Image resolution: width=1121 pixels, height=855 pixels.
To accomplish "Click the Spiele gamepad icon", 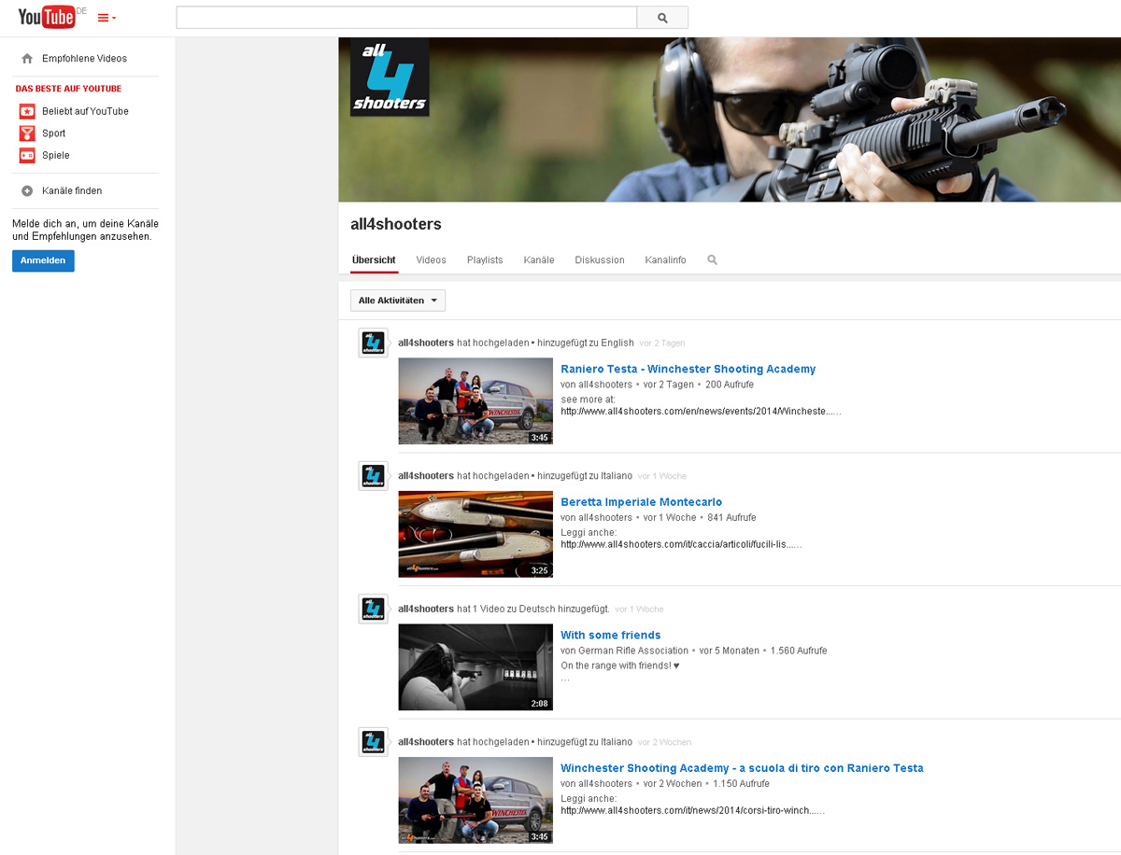I will click(27, 156).
